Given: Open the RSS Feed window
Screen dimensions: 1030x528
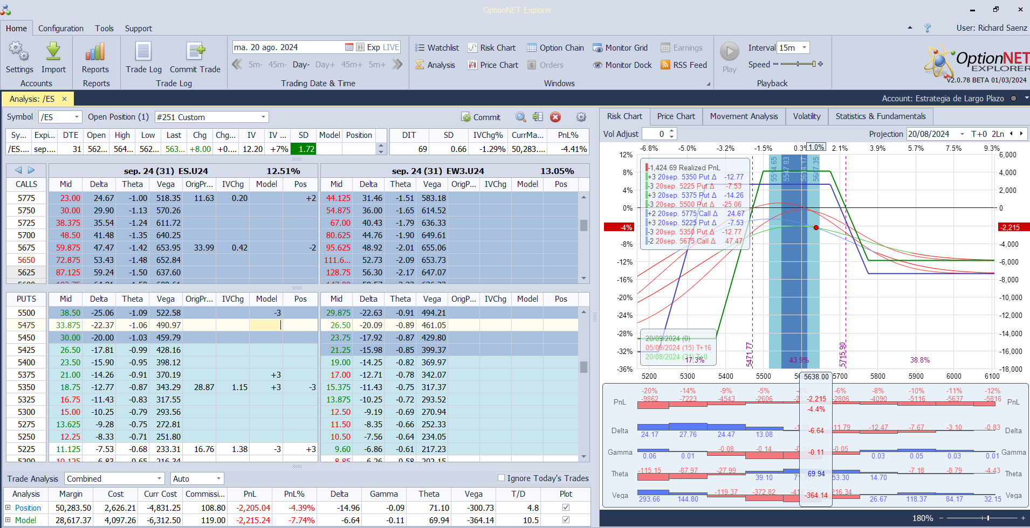Looking at the screenshot, I should coord(684,65).
